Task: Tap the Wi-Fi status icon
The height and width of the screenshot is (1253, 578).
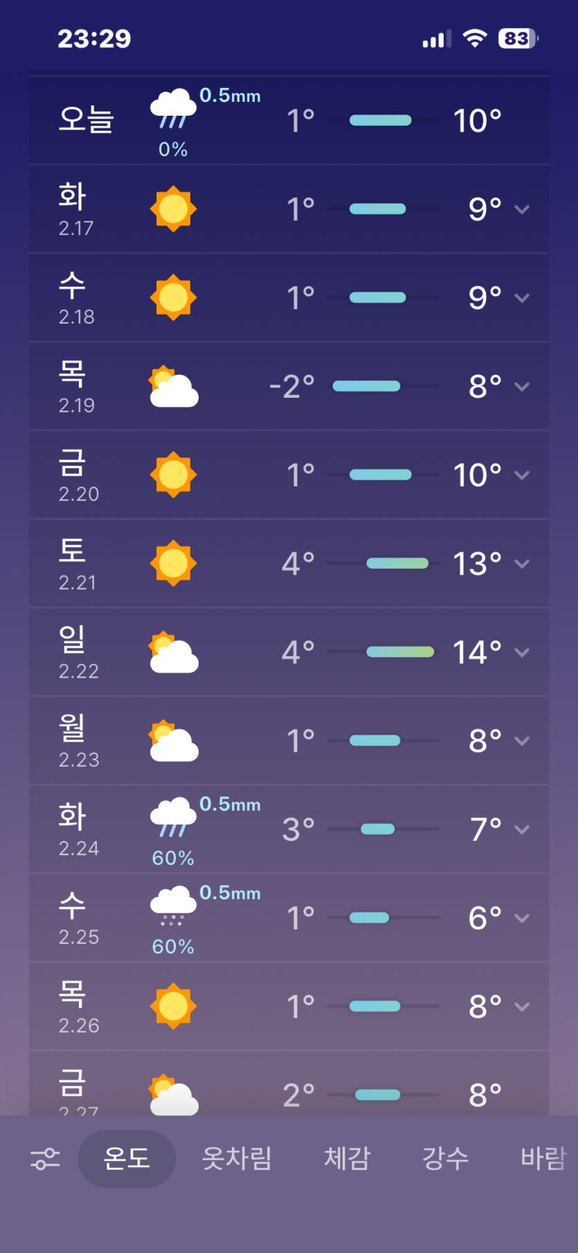Action: (x=474, y=39)
